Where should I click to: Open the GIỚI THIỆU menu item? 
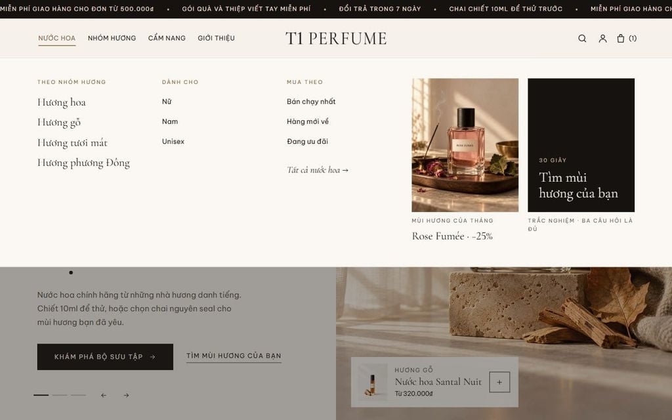click(x=216, y=38)
